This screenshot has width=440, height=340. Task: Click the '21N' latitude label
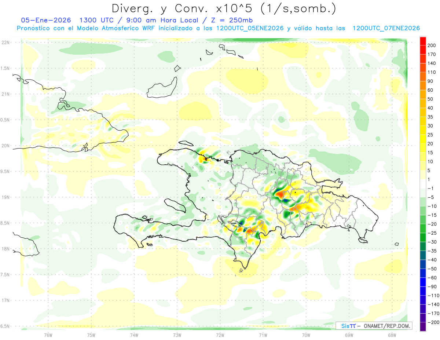tap(5, 94)
